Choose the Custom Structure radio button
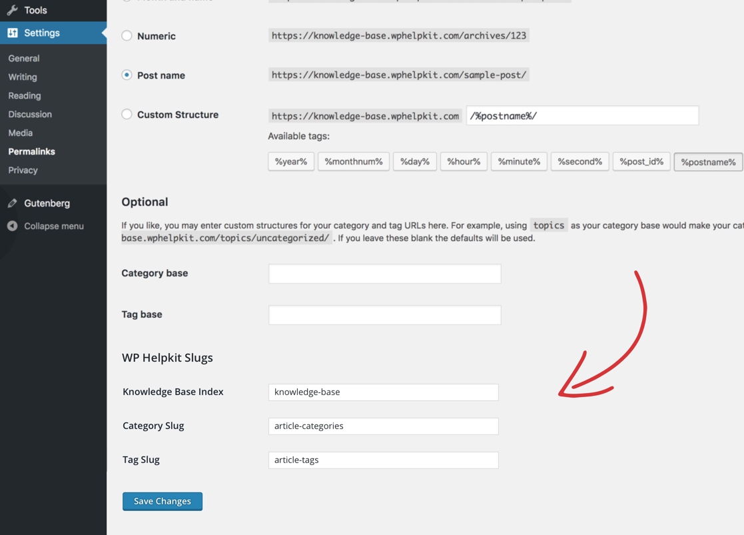Image resolution: width=744 pixels, height=535 pixels. coord(127,115)
